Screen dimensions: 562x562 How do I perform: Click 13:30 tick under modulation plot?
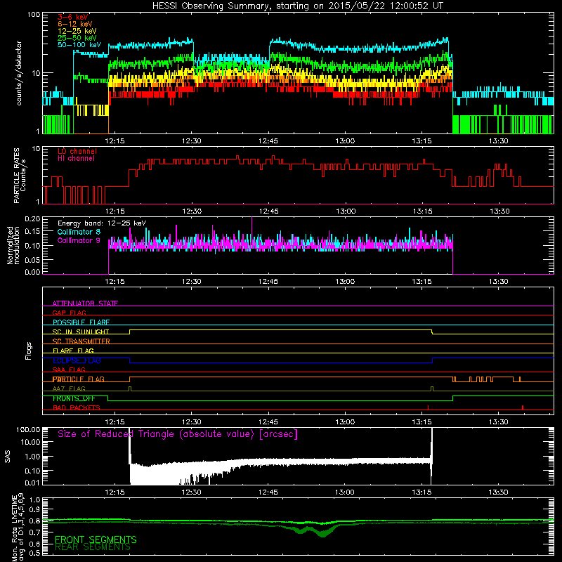(499, 282)
